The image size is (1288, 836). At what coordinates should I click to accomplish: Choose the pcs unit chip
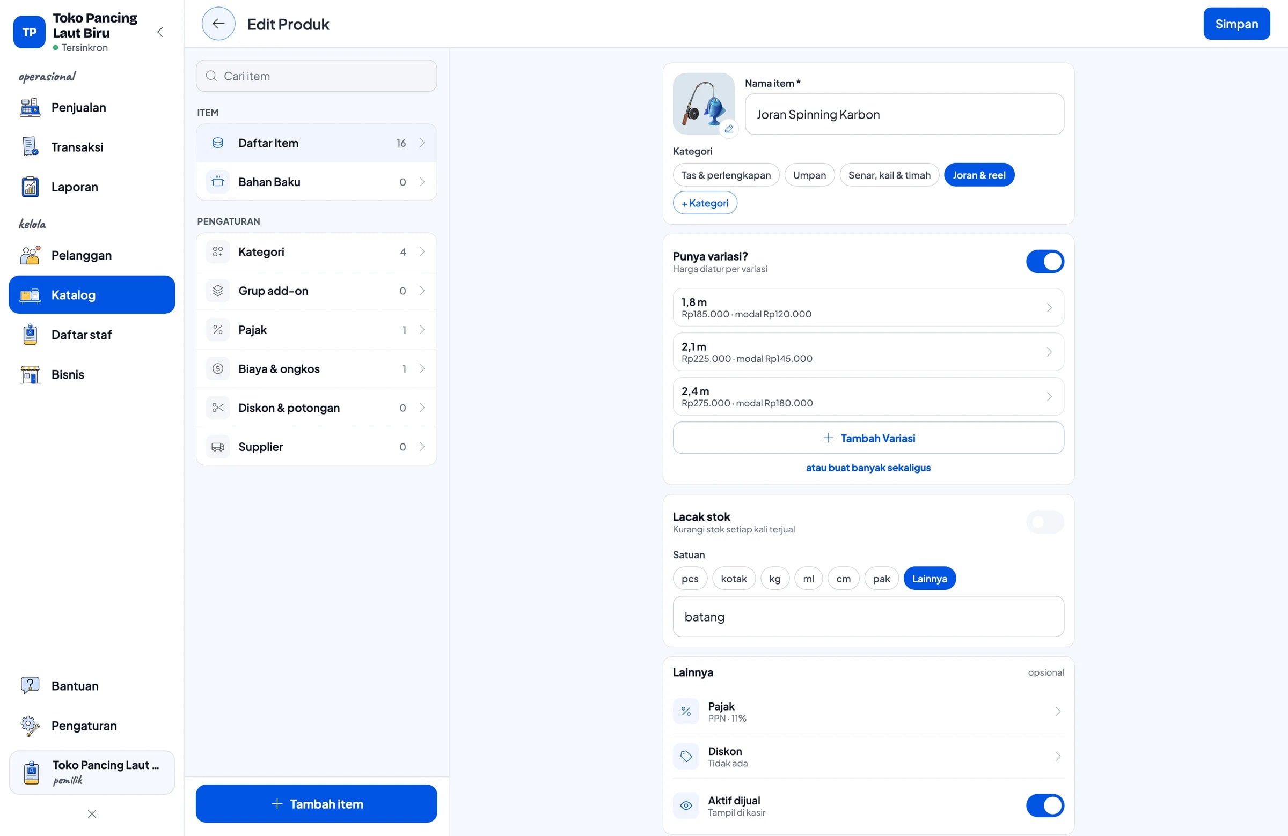(690, 579)
